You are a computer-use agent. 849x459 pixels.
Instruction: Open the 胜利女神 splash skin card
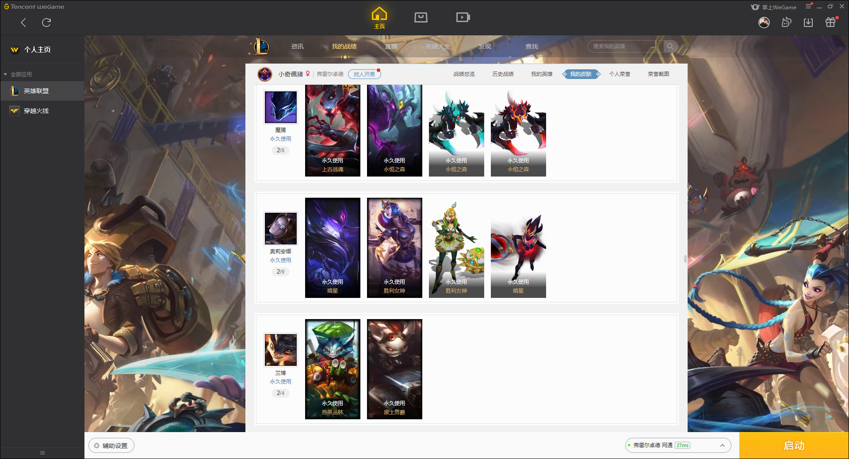pos(394,248)
